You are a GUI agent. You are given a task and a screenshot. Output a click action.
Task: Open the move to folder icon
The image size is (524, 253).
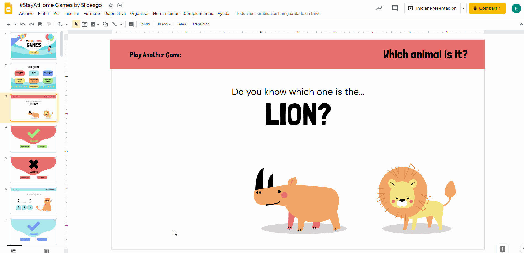click(119, 5)
